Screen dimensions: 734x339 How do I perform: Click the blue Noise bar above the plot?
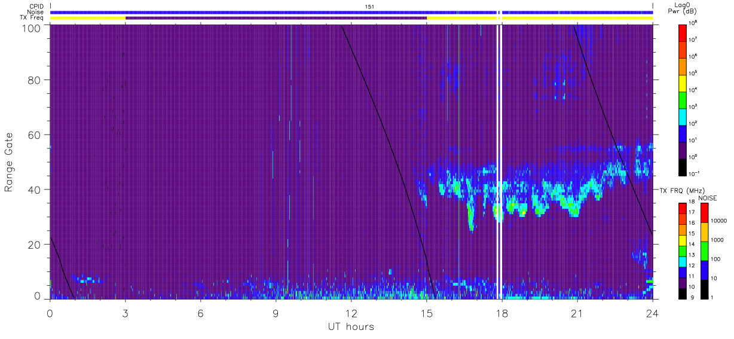(x=351, y=12)
